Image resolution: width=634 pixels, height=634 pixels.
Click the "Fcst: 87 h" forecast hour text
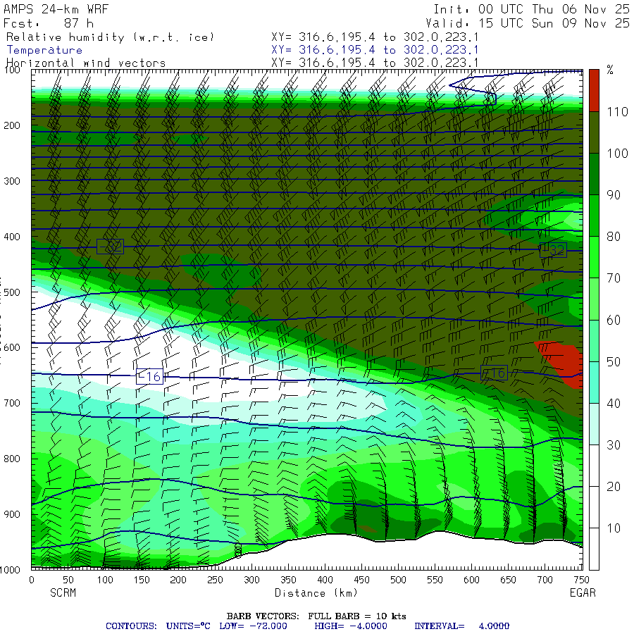49,23
